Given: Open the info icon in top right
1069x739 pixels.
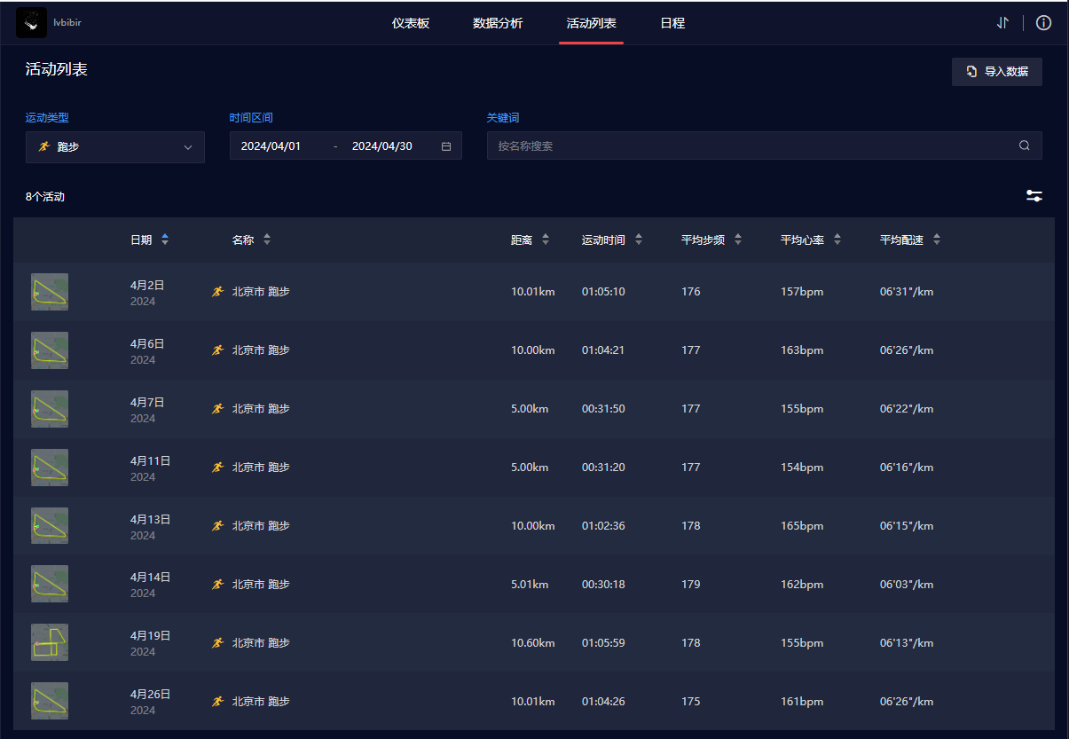Looking at the screenshot, I should tap(1043, 23).
